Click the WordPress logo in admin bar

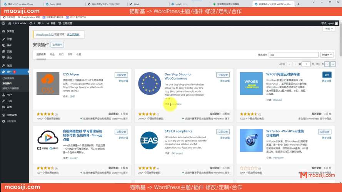click(3, 23)
